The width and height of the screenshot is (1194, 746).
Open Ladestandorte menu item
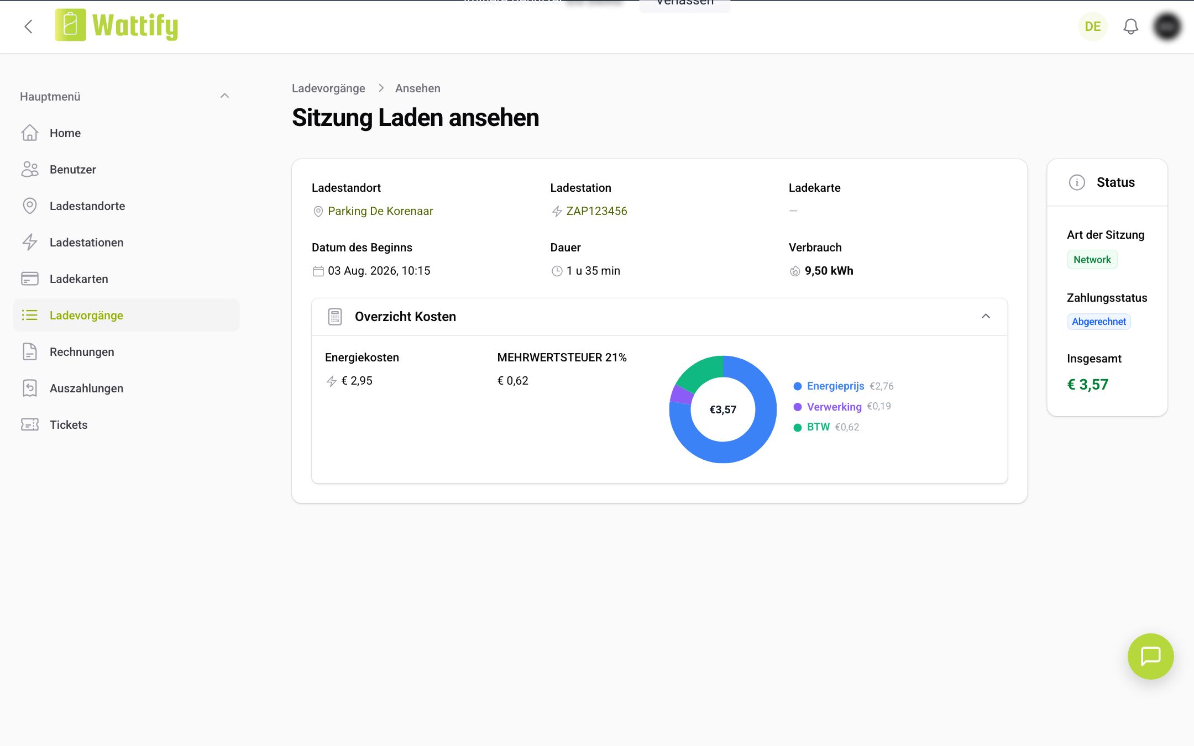pos(127,206)
